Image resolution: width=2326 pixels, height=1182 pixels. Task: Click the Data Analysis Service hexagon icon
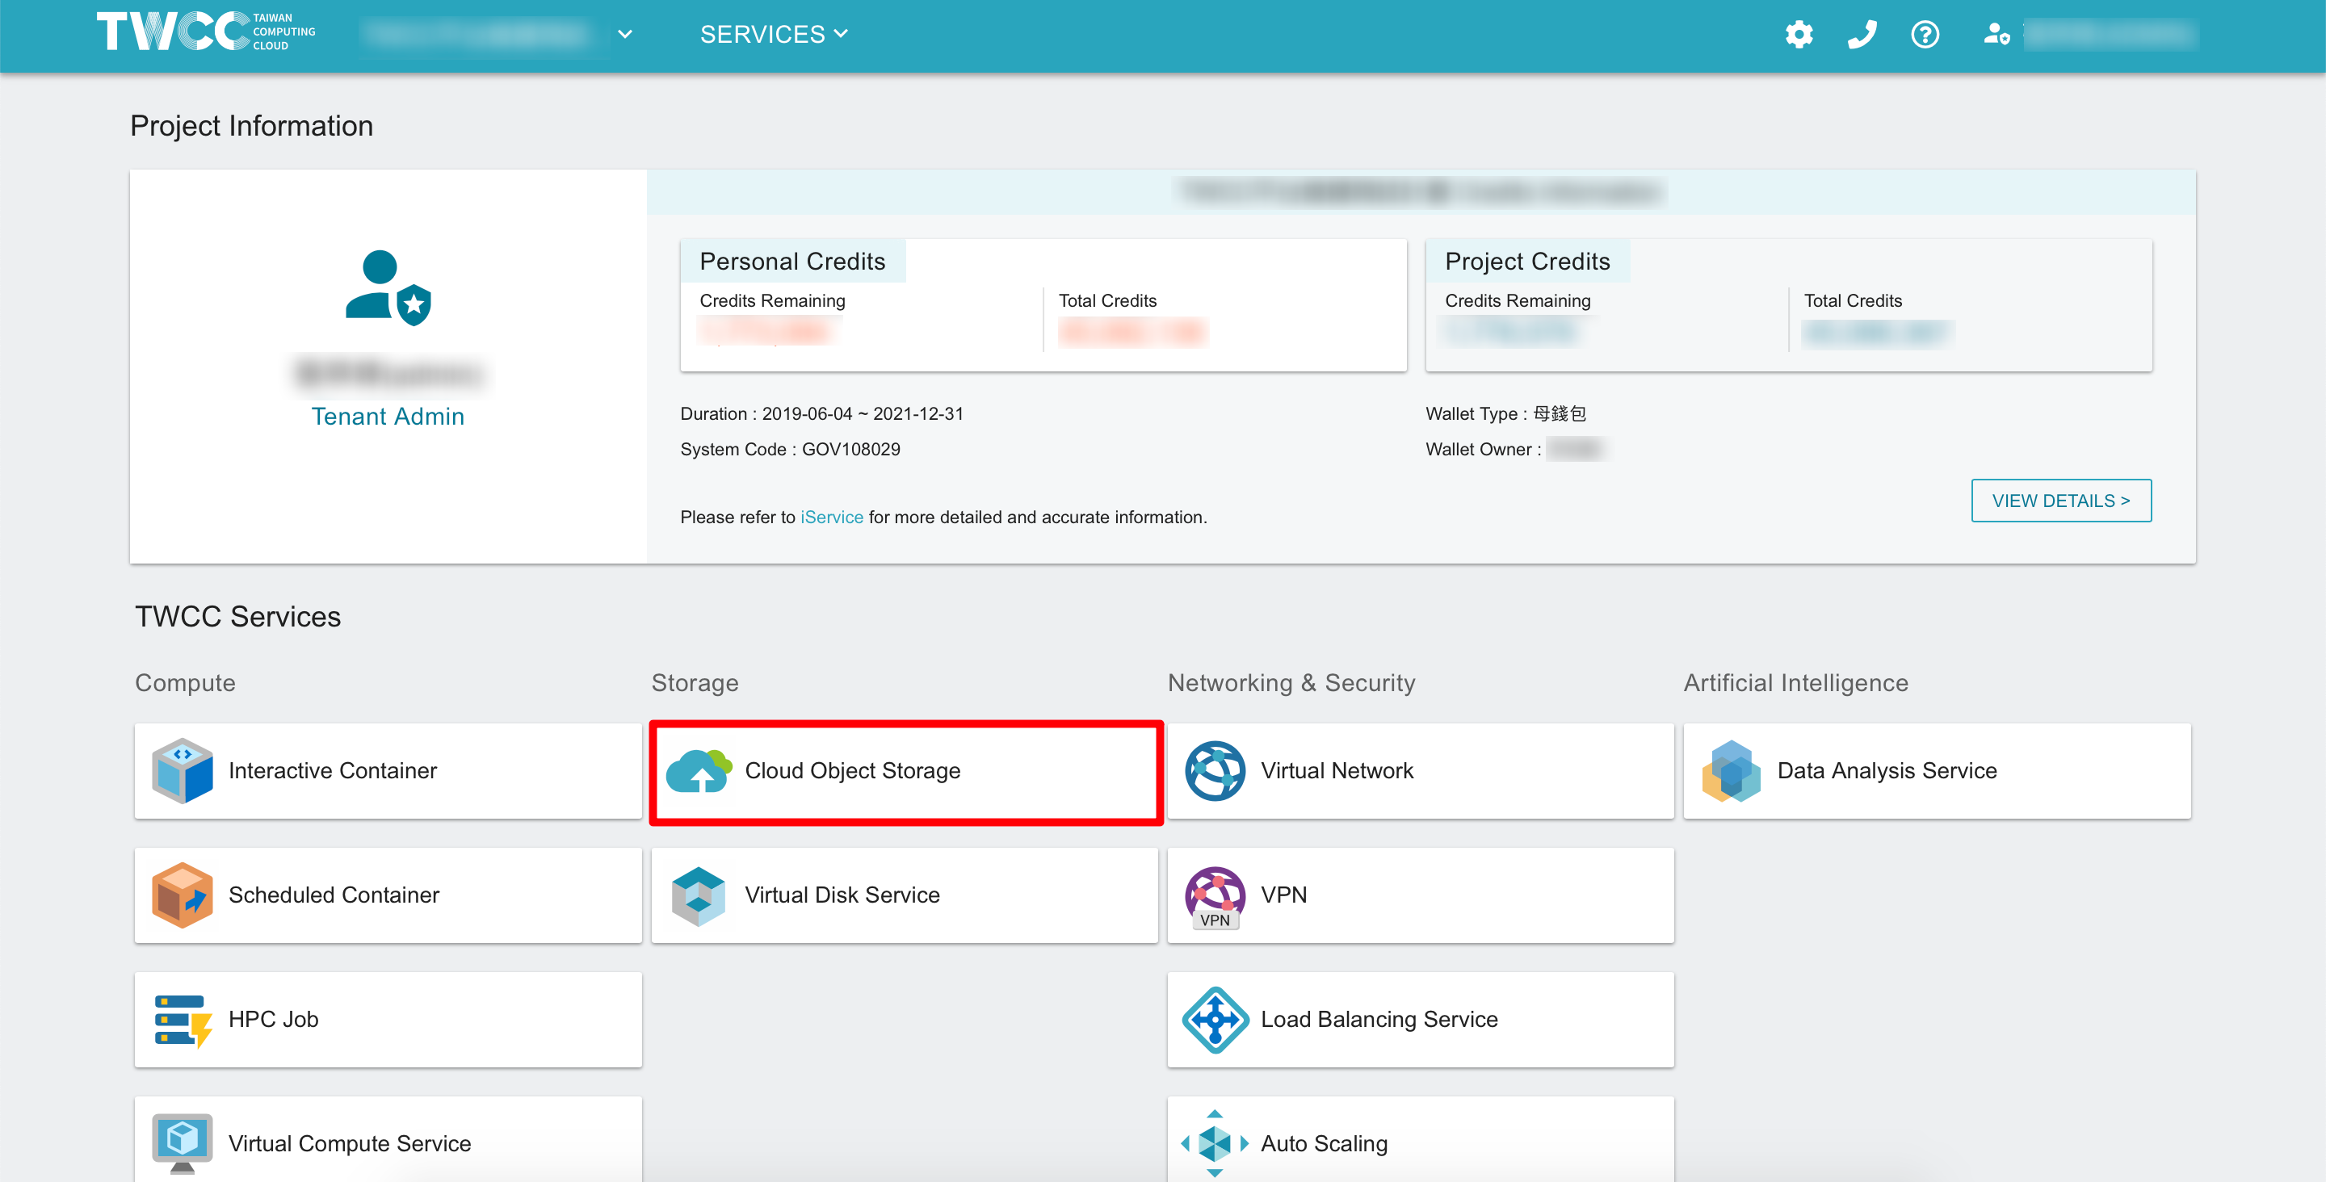[x=1731, y=770]
